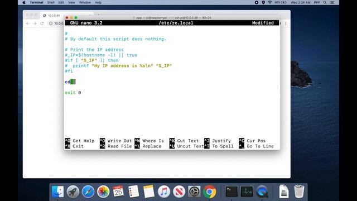The image size is (357, 201).
Task: Click Chrome's back arrow button
Action: coord(27,23)
